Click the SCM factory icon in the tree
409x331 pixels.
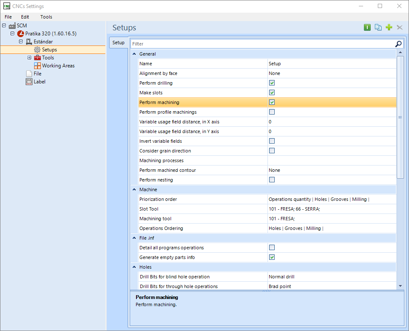point(12,26)
